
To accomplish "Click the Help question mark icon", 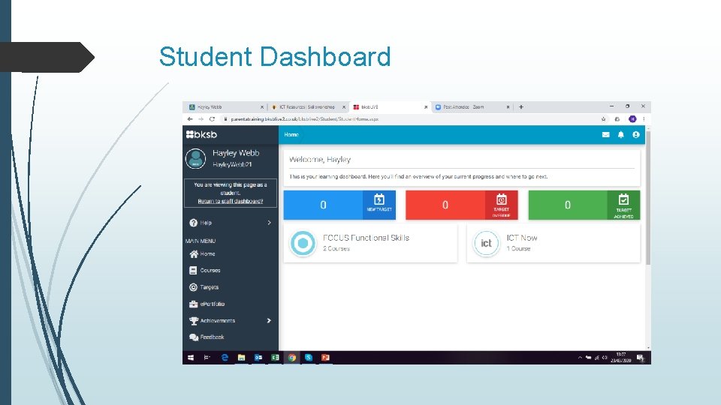I will pos(193,223).
